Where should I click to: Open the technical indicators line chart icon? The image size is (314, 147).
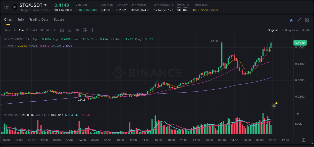tap(70, 30)
